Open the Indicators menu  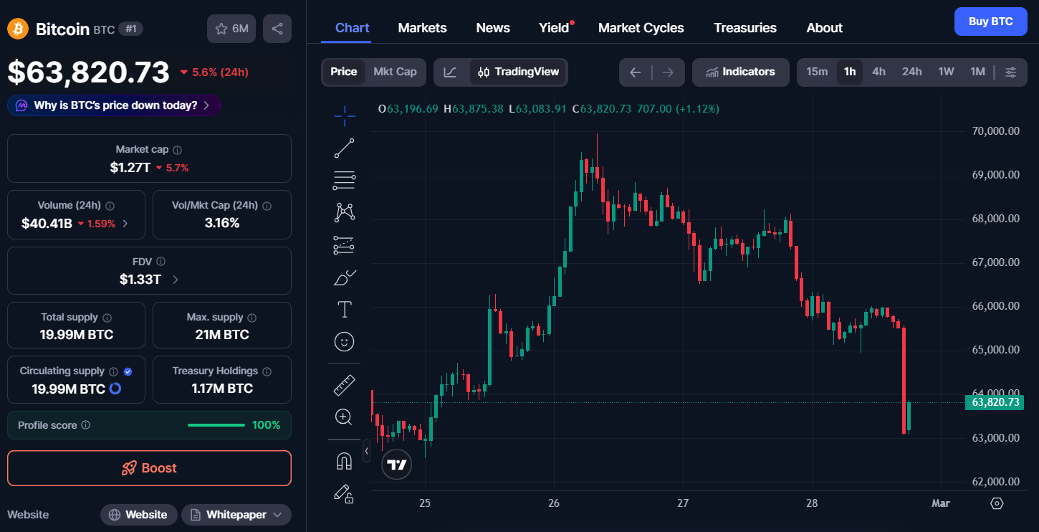tap(741, 72)
